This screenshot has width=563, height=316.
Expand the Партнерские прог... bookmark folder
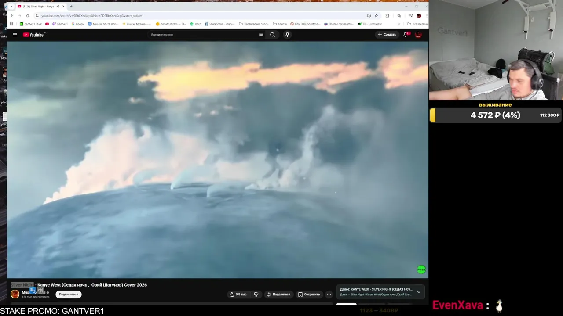[x=254, y=24]
